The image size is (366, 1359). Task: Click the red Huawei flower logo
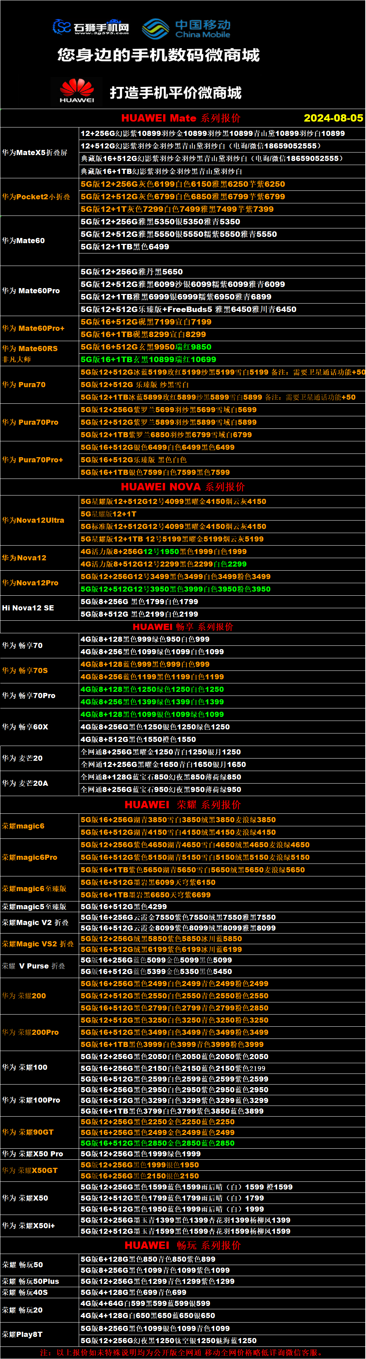click(x=77, y=91)
